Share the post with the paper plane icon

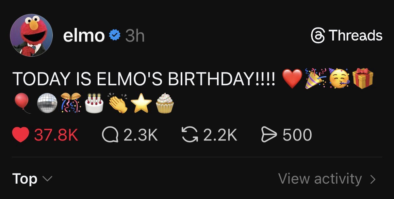coord(269,135)
